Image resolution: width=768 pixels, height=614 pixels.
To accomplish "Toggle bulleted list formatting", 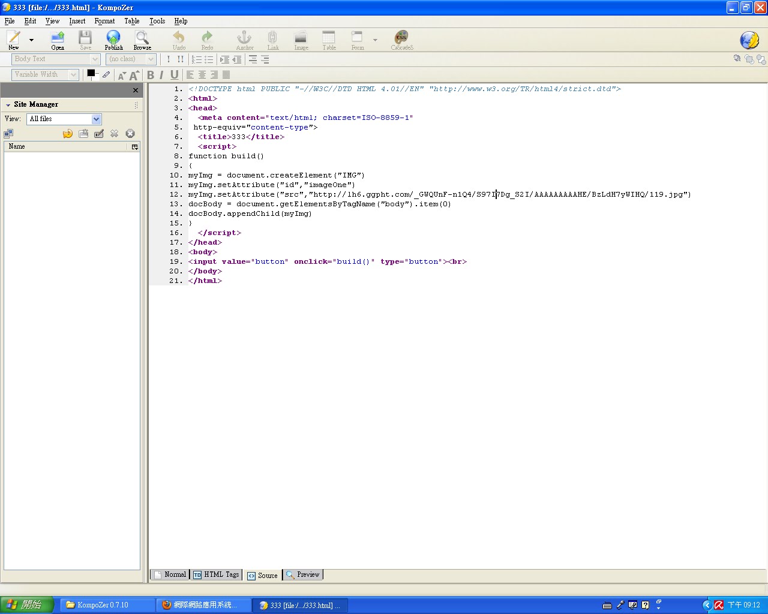I will (x=208, y=59).
